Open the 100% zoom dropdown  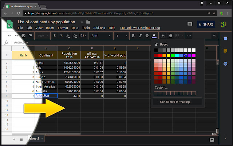(x=43, y=36)
